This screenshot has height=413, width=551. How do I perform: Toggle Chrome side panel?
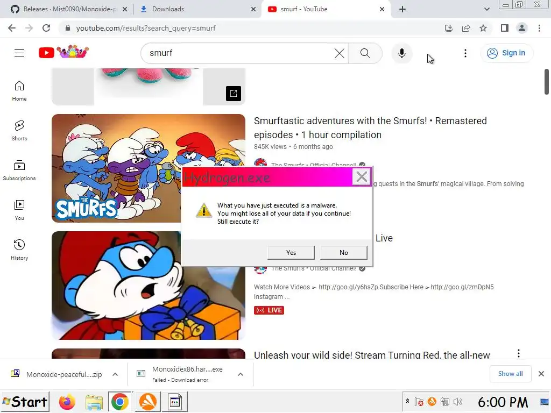click(x=505, y=28)
